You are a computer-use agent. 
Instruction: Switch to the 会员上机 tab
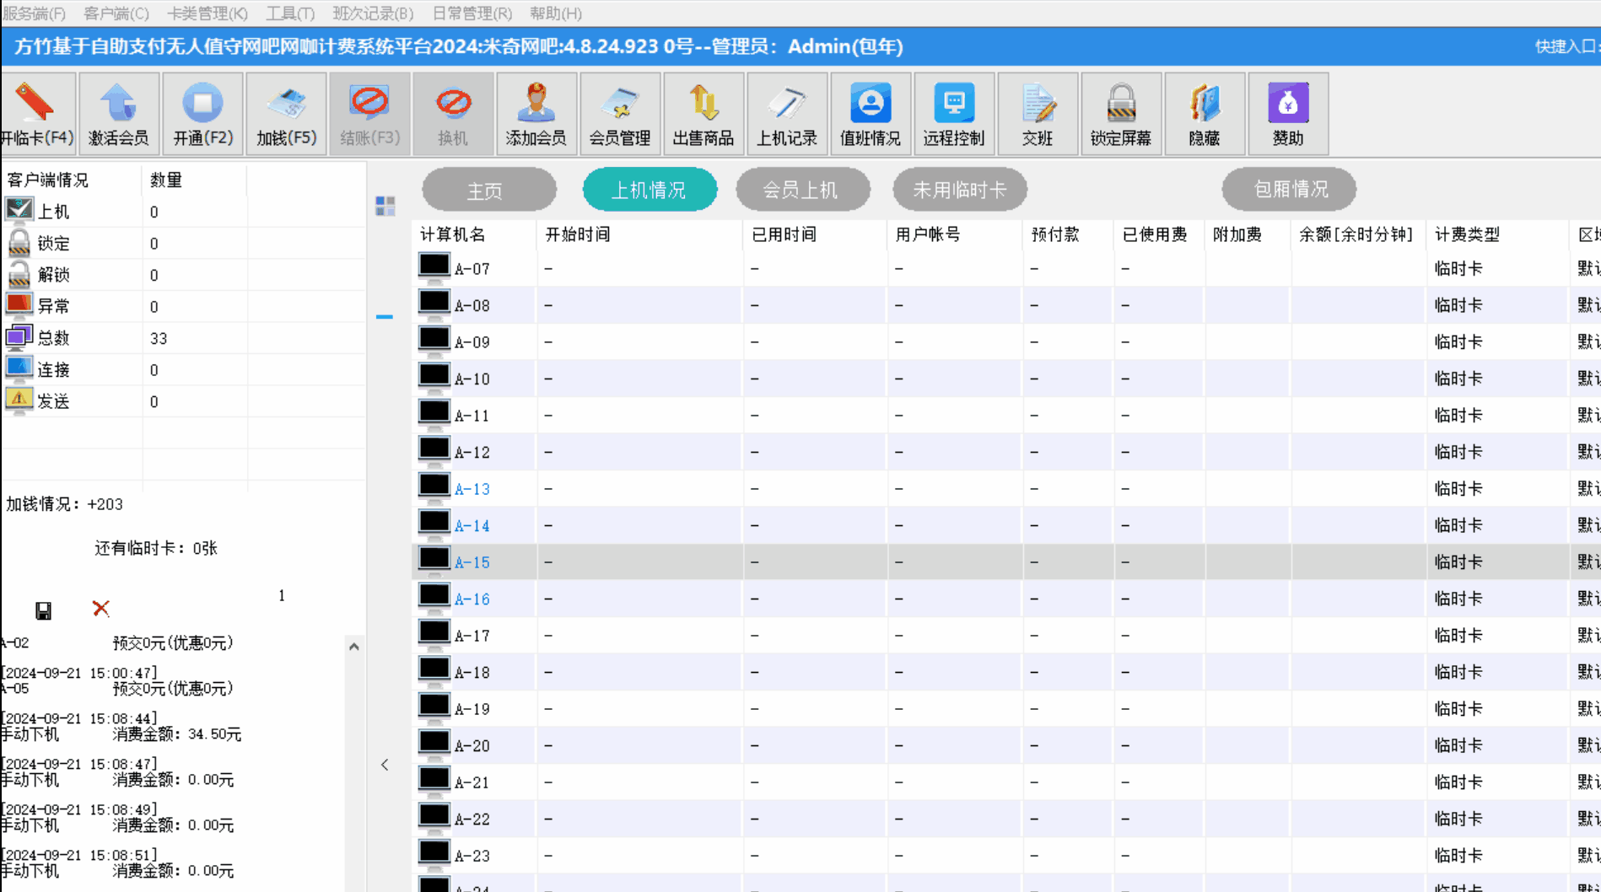[802, 190]
